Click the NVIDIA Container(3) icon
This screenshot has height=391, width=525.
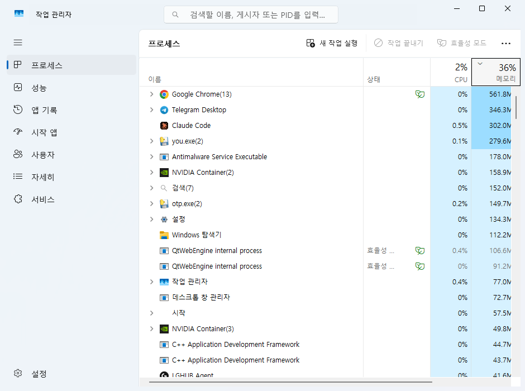tap(164, 329)
